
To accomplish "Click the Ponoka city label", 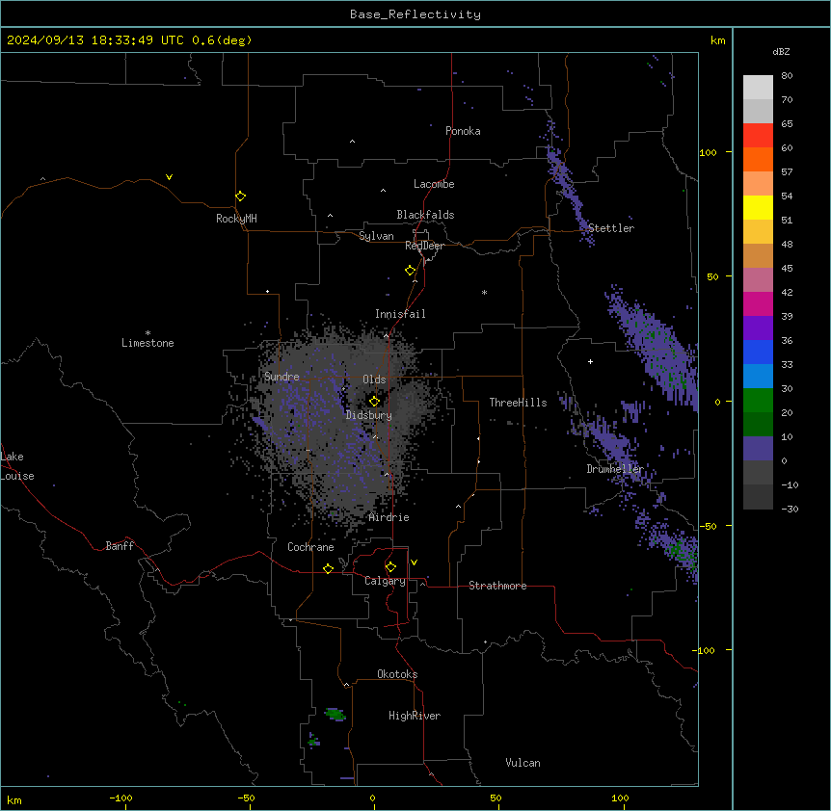I will pyautogui.click(x=463, y=131).
